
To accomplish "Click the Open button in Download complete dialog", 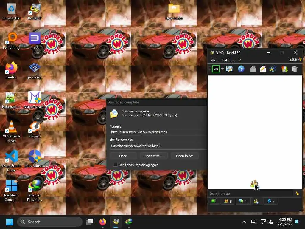I will (x=123, y=156).
